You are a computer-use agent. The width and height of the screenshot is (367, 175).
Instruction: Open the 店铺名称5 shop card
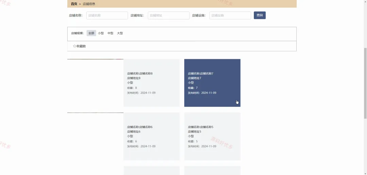[212, 136]
